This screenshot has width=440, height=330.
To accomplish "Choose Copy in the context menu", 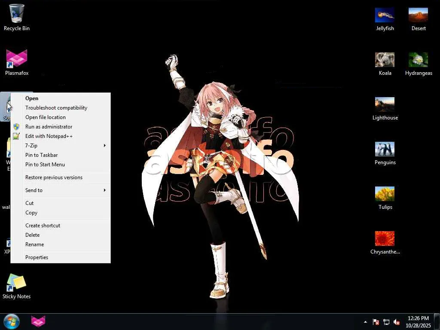I will coord(61,213).
